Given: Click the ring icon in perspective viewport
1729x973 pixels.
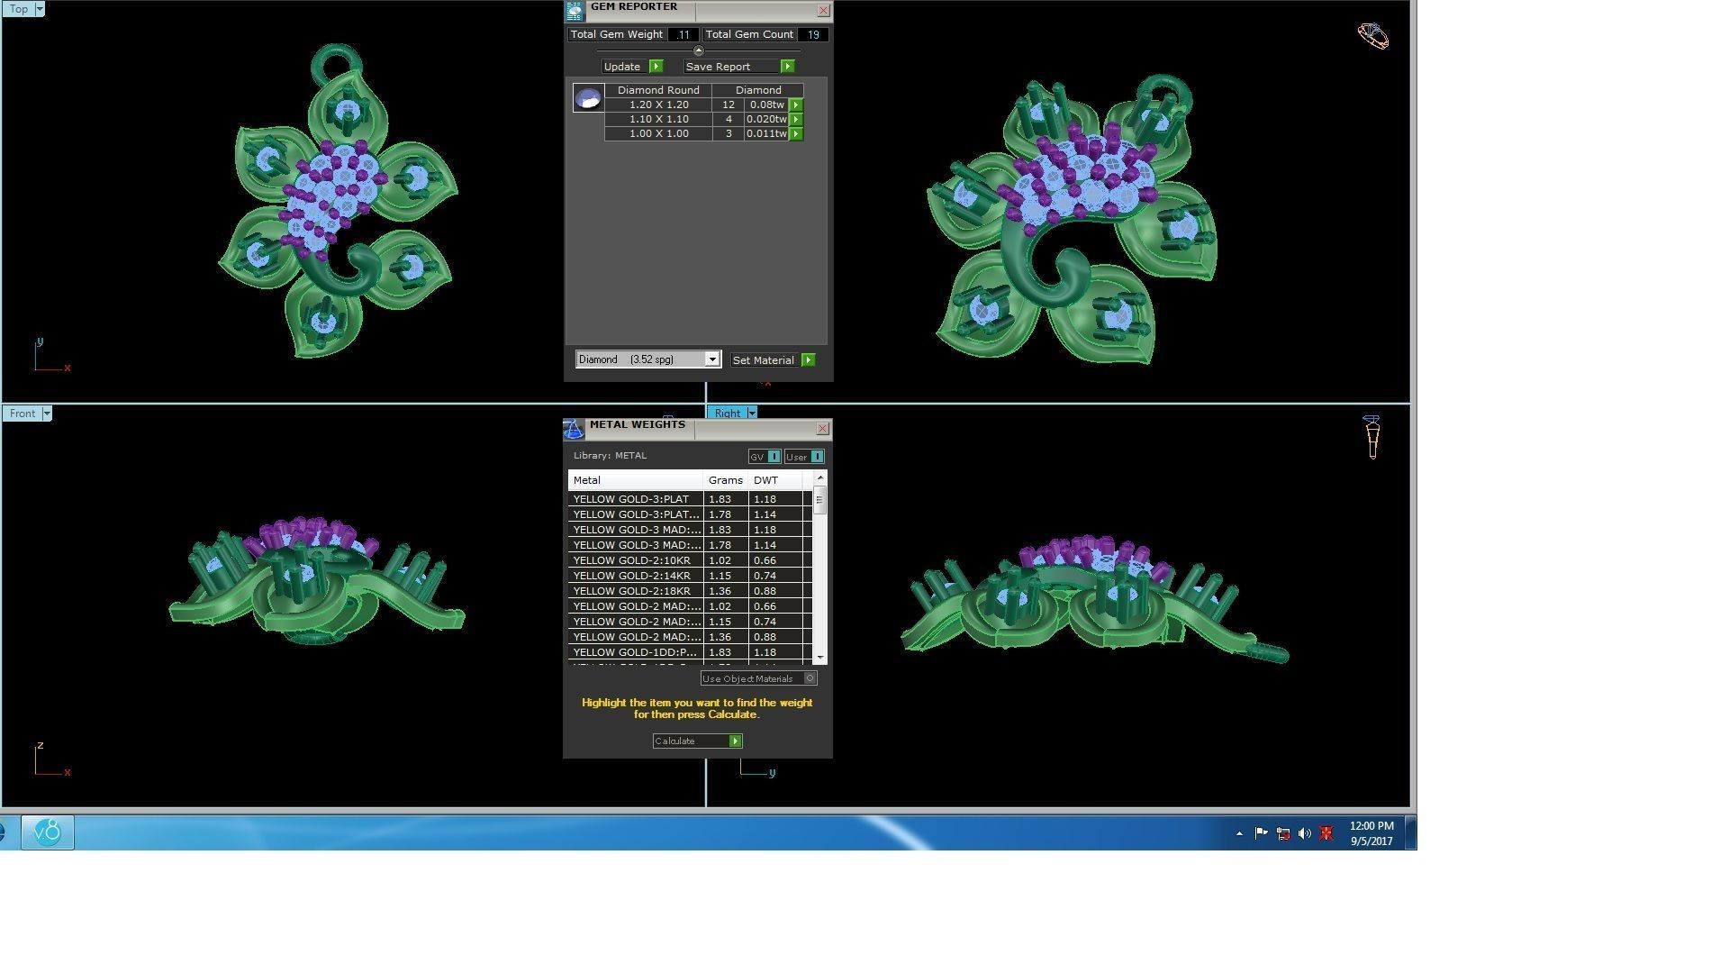Looking at the screenshot, I should 1372,36.
